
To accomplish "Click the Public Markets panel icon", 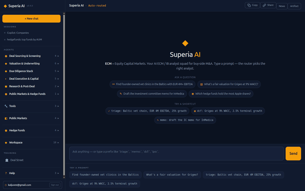I will pyautogui.click(x=6, y=118).
